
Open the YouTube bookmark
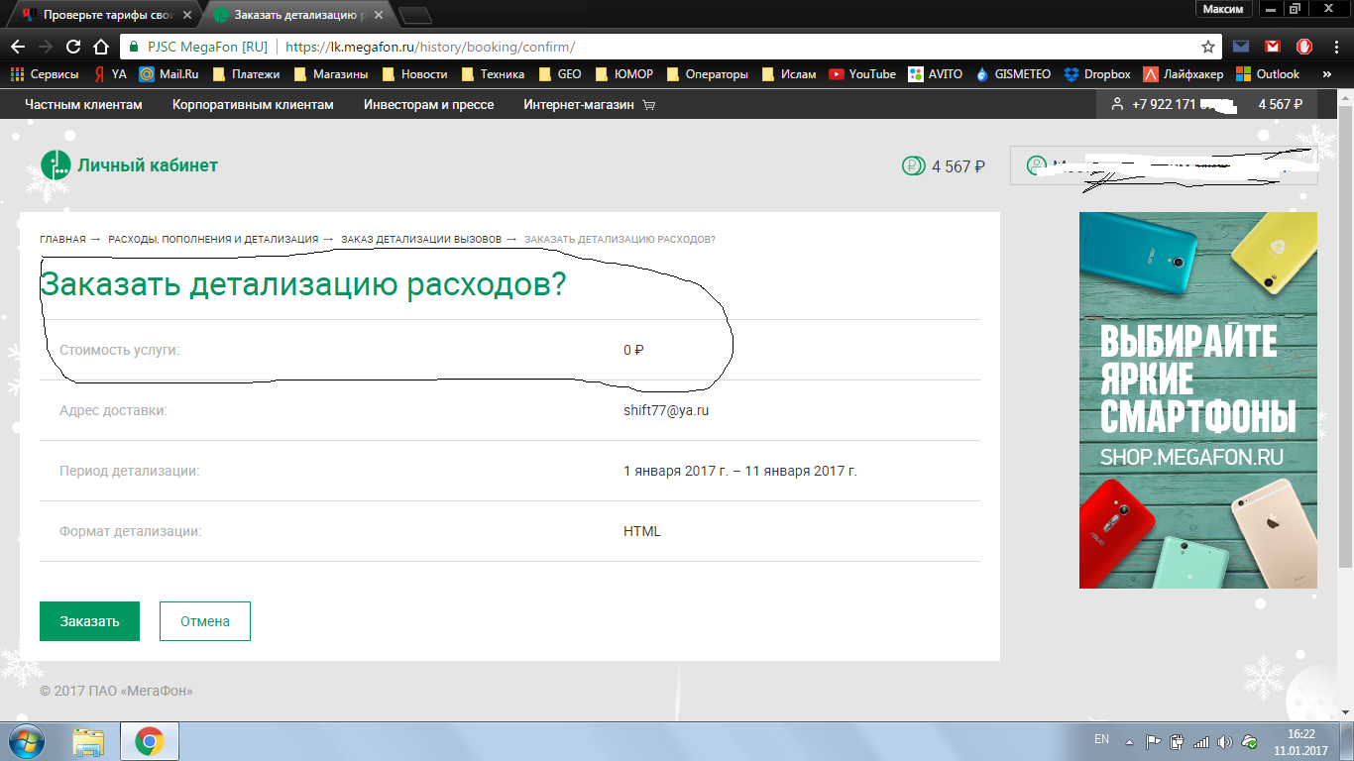pos(862,74)
